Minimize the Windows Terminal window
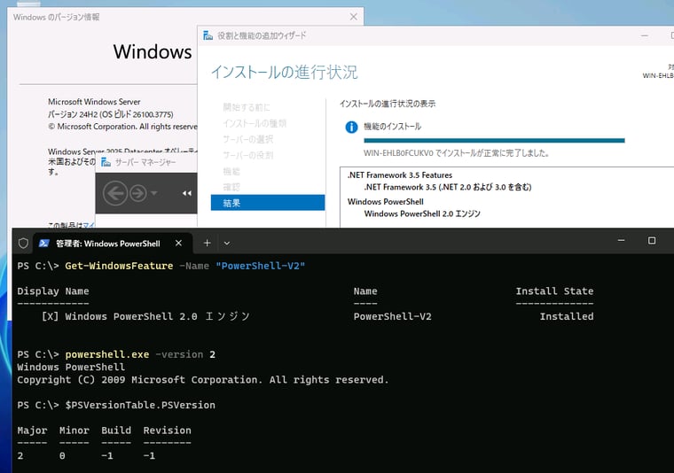 621,240
